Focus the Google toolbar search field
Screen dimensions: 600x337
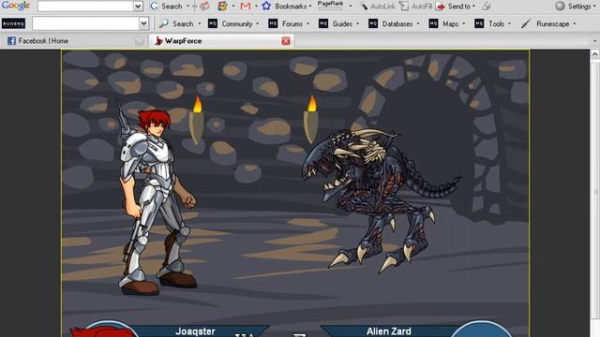click(85, 7)
